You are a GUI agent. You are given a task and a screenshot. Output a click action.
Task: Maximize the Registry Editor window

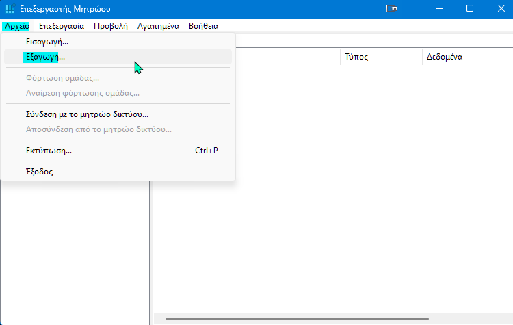coord(470,9)
